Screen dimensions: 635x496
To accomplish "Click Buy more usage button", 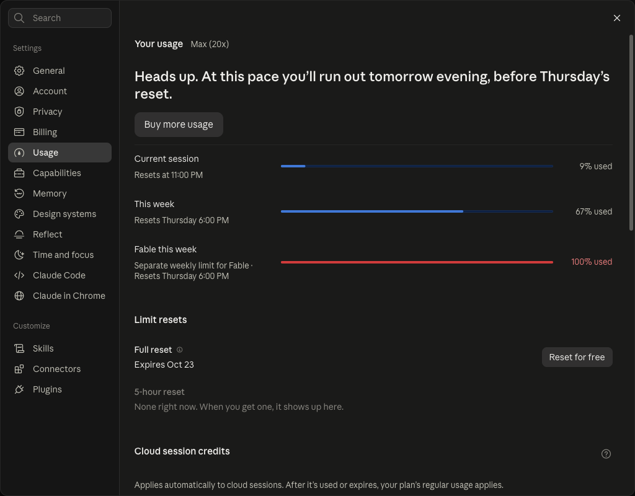I will [x=179, y=124].
